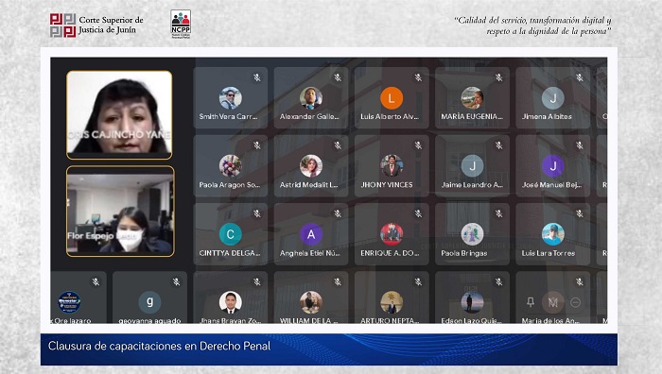This screenshot has width=662, height=374.
Task: Select CINTTYA DELGA's teal C avatar
Action: tap(231, 234)
